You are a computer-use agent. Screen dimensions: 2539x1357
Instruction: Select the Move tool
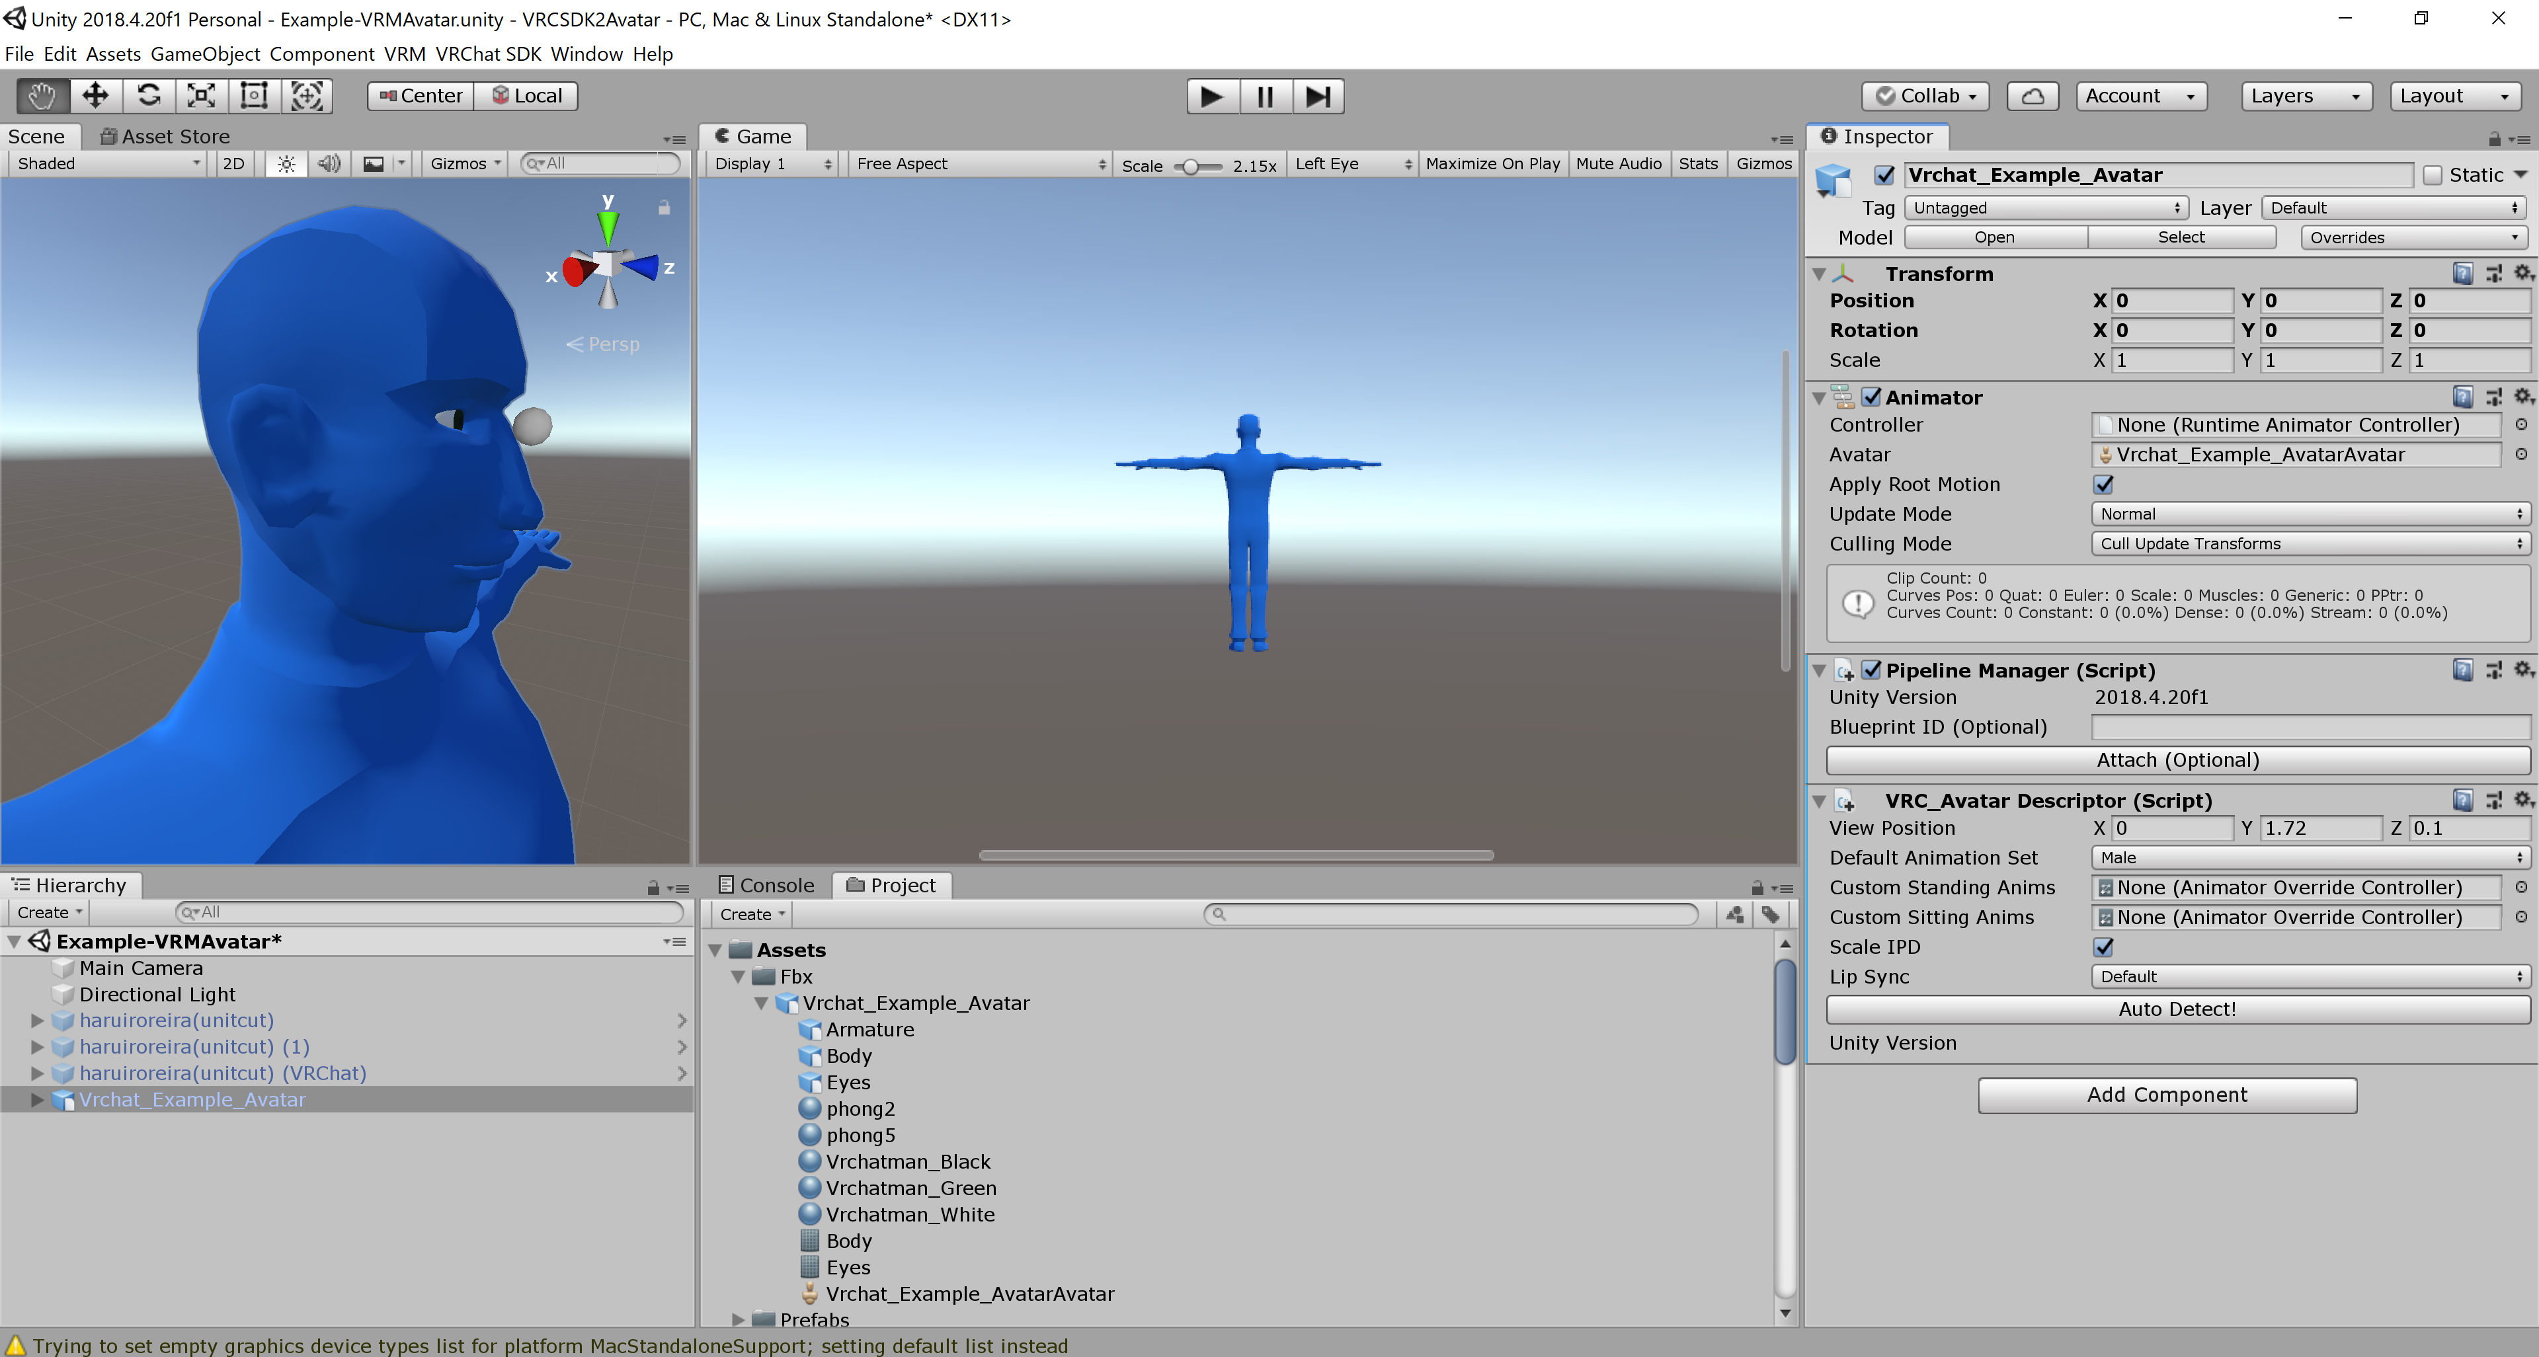pos(95,96)
